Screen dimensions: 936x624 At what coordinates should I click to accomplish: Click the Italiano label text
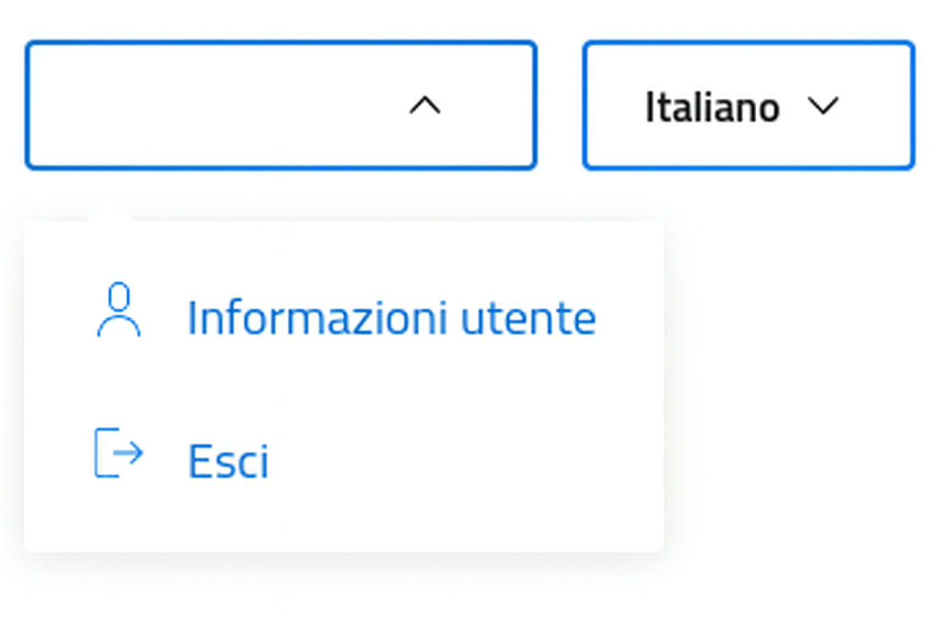tap(712, 107)
